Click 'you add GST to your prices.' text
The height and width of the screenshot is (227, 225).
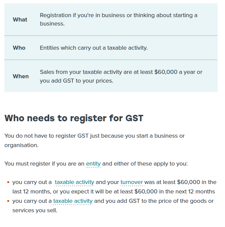[77, 81]
